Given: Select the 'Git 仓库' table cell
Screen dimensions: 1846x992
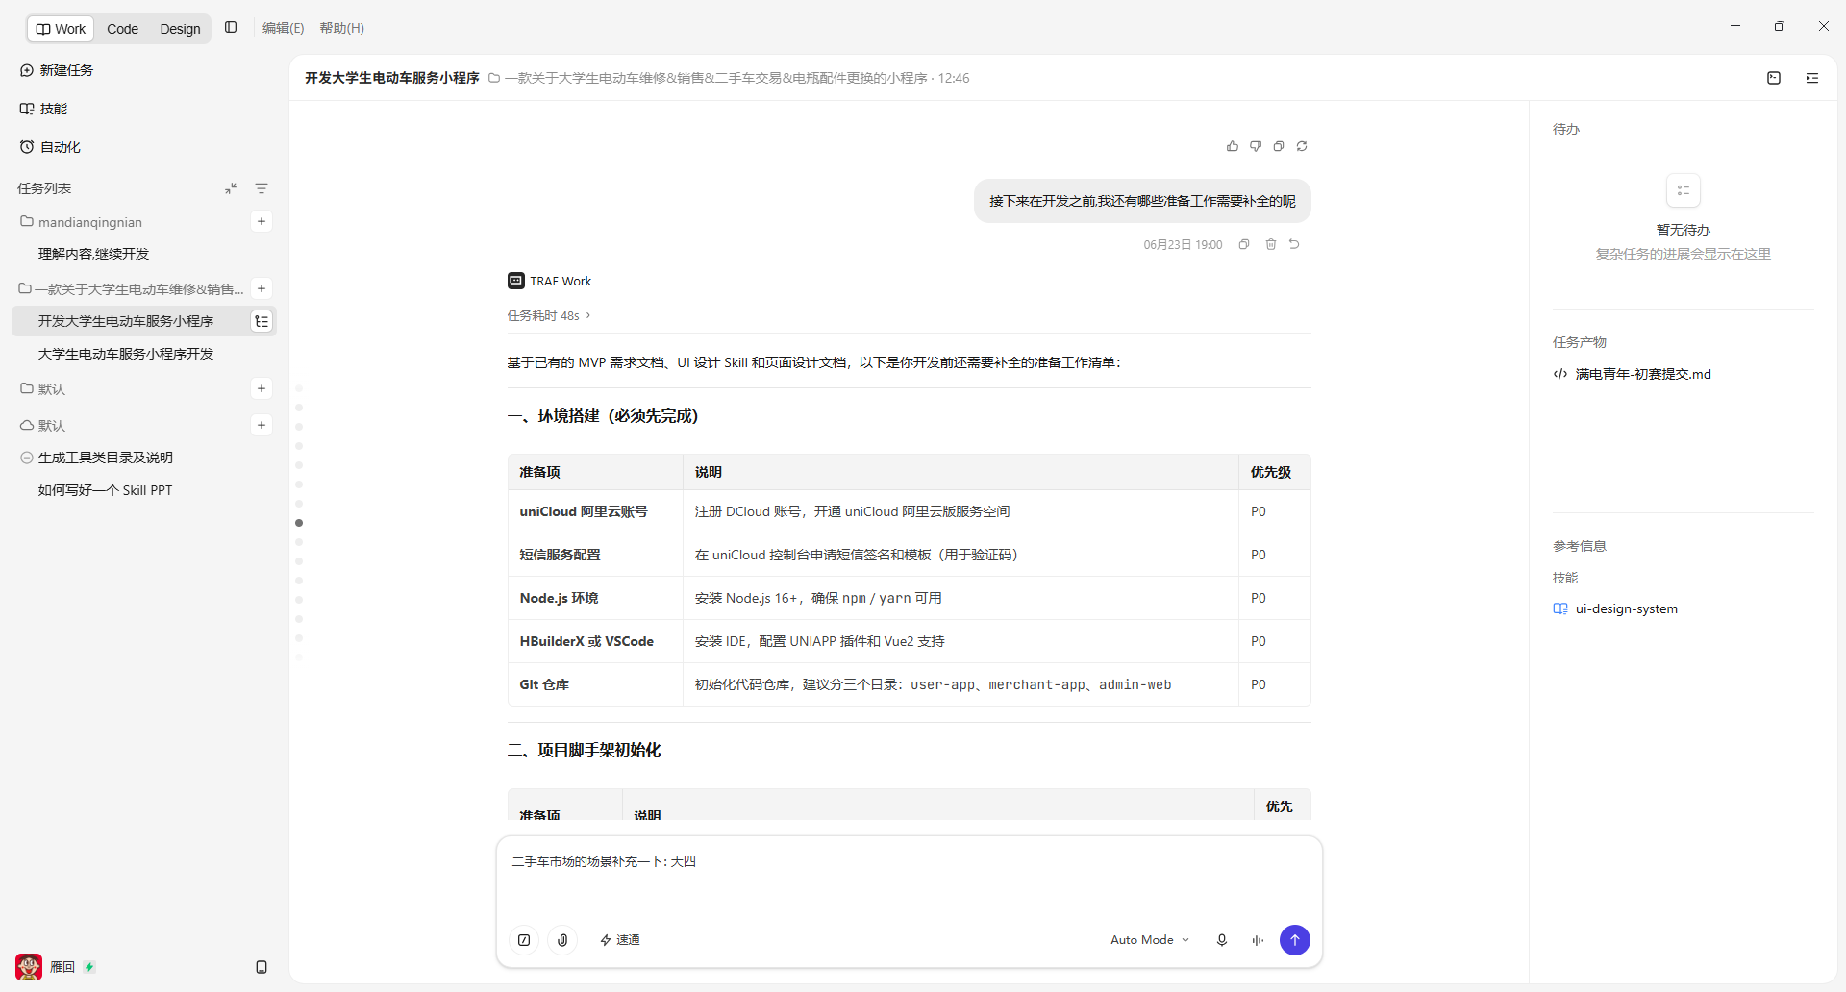Looking at the screenshot, I should click(595, 684).
